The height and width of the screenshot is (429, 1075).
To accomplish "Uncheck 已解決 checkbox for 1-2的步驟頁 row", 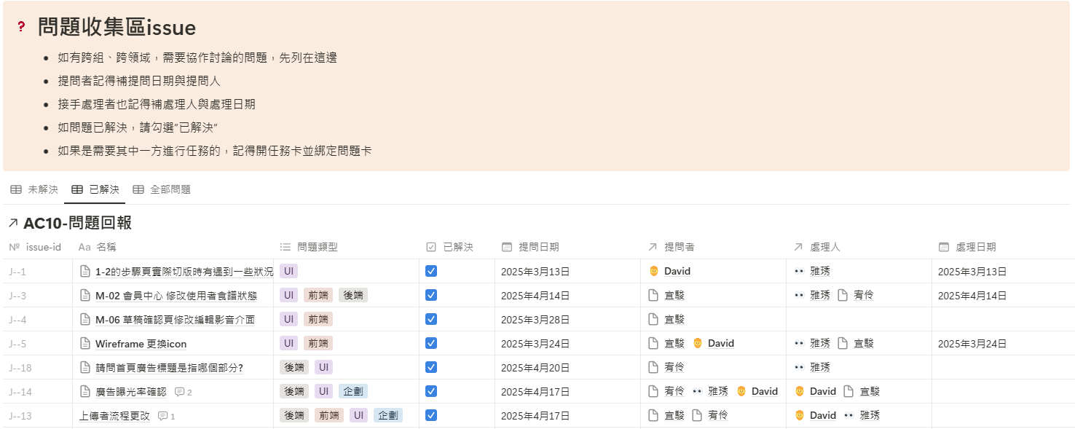I will pos(430,272).
